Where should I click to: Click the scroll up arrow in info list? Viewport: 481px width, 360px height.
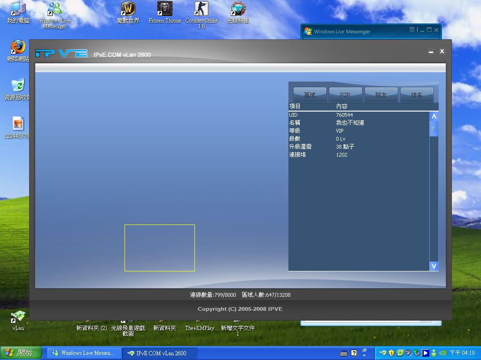[434, 116]
